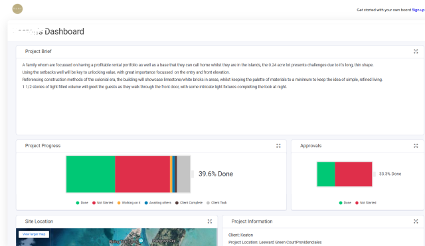Click brief line starting '1 1/2 stories'
This screenshot has height=246, width=425.
coord(155,87)
